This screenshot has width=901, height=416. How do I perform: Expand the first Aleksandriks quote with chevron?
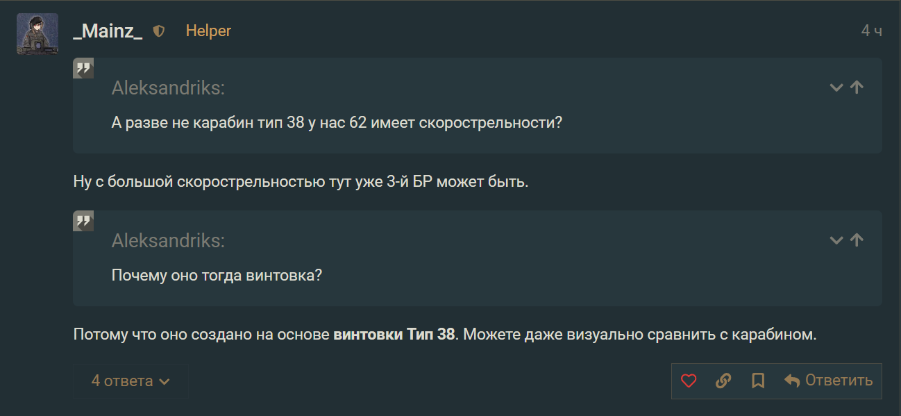pos(836,88)
